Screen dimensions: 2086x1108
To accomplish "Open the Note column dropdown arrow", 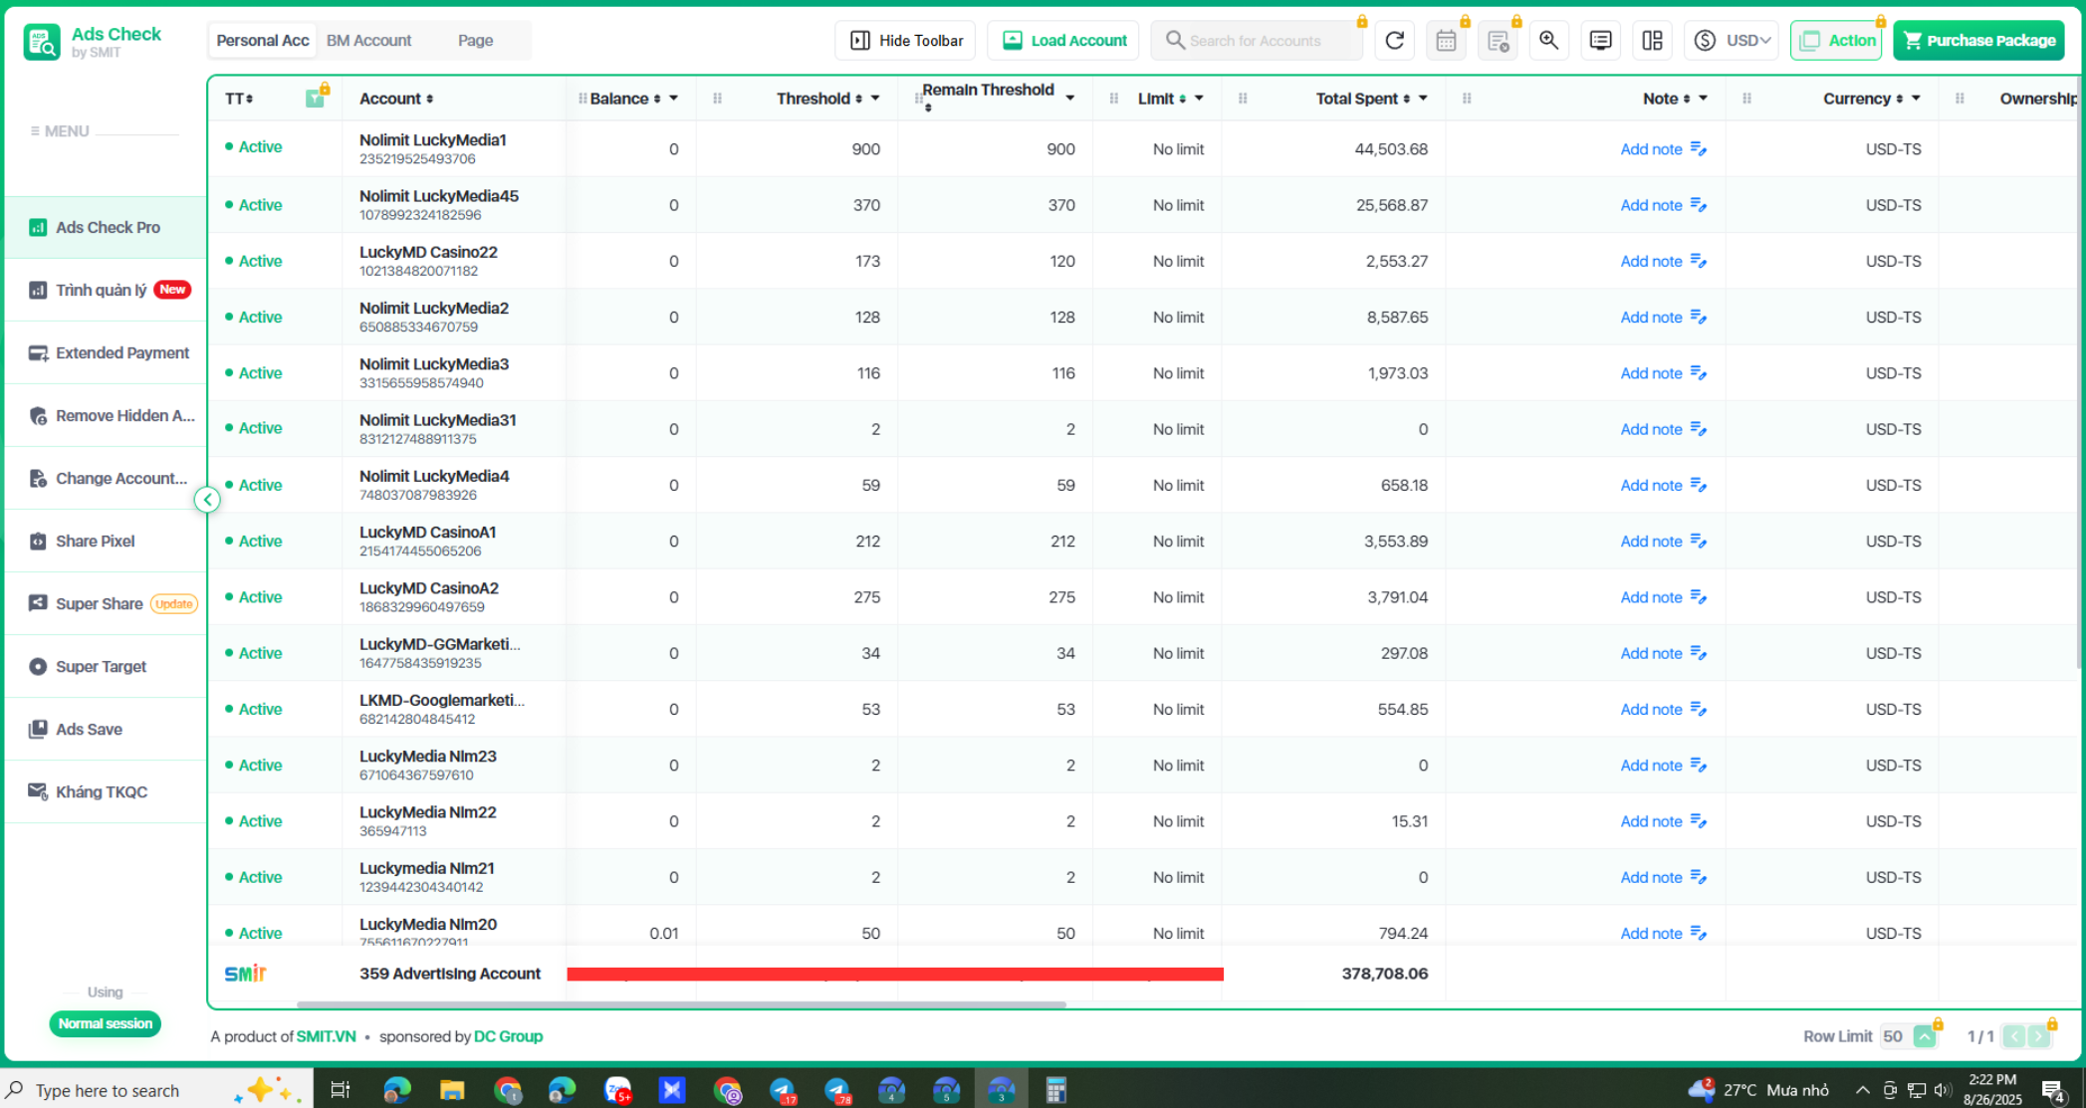I will coord(1704,99).
